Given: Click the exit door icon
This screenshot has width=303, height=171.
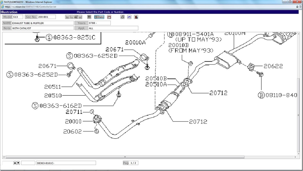Looking at the screenshot, I should click(x=136, y=17).
